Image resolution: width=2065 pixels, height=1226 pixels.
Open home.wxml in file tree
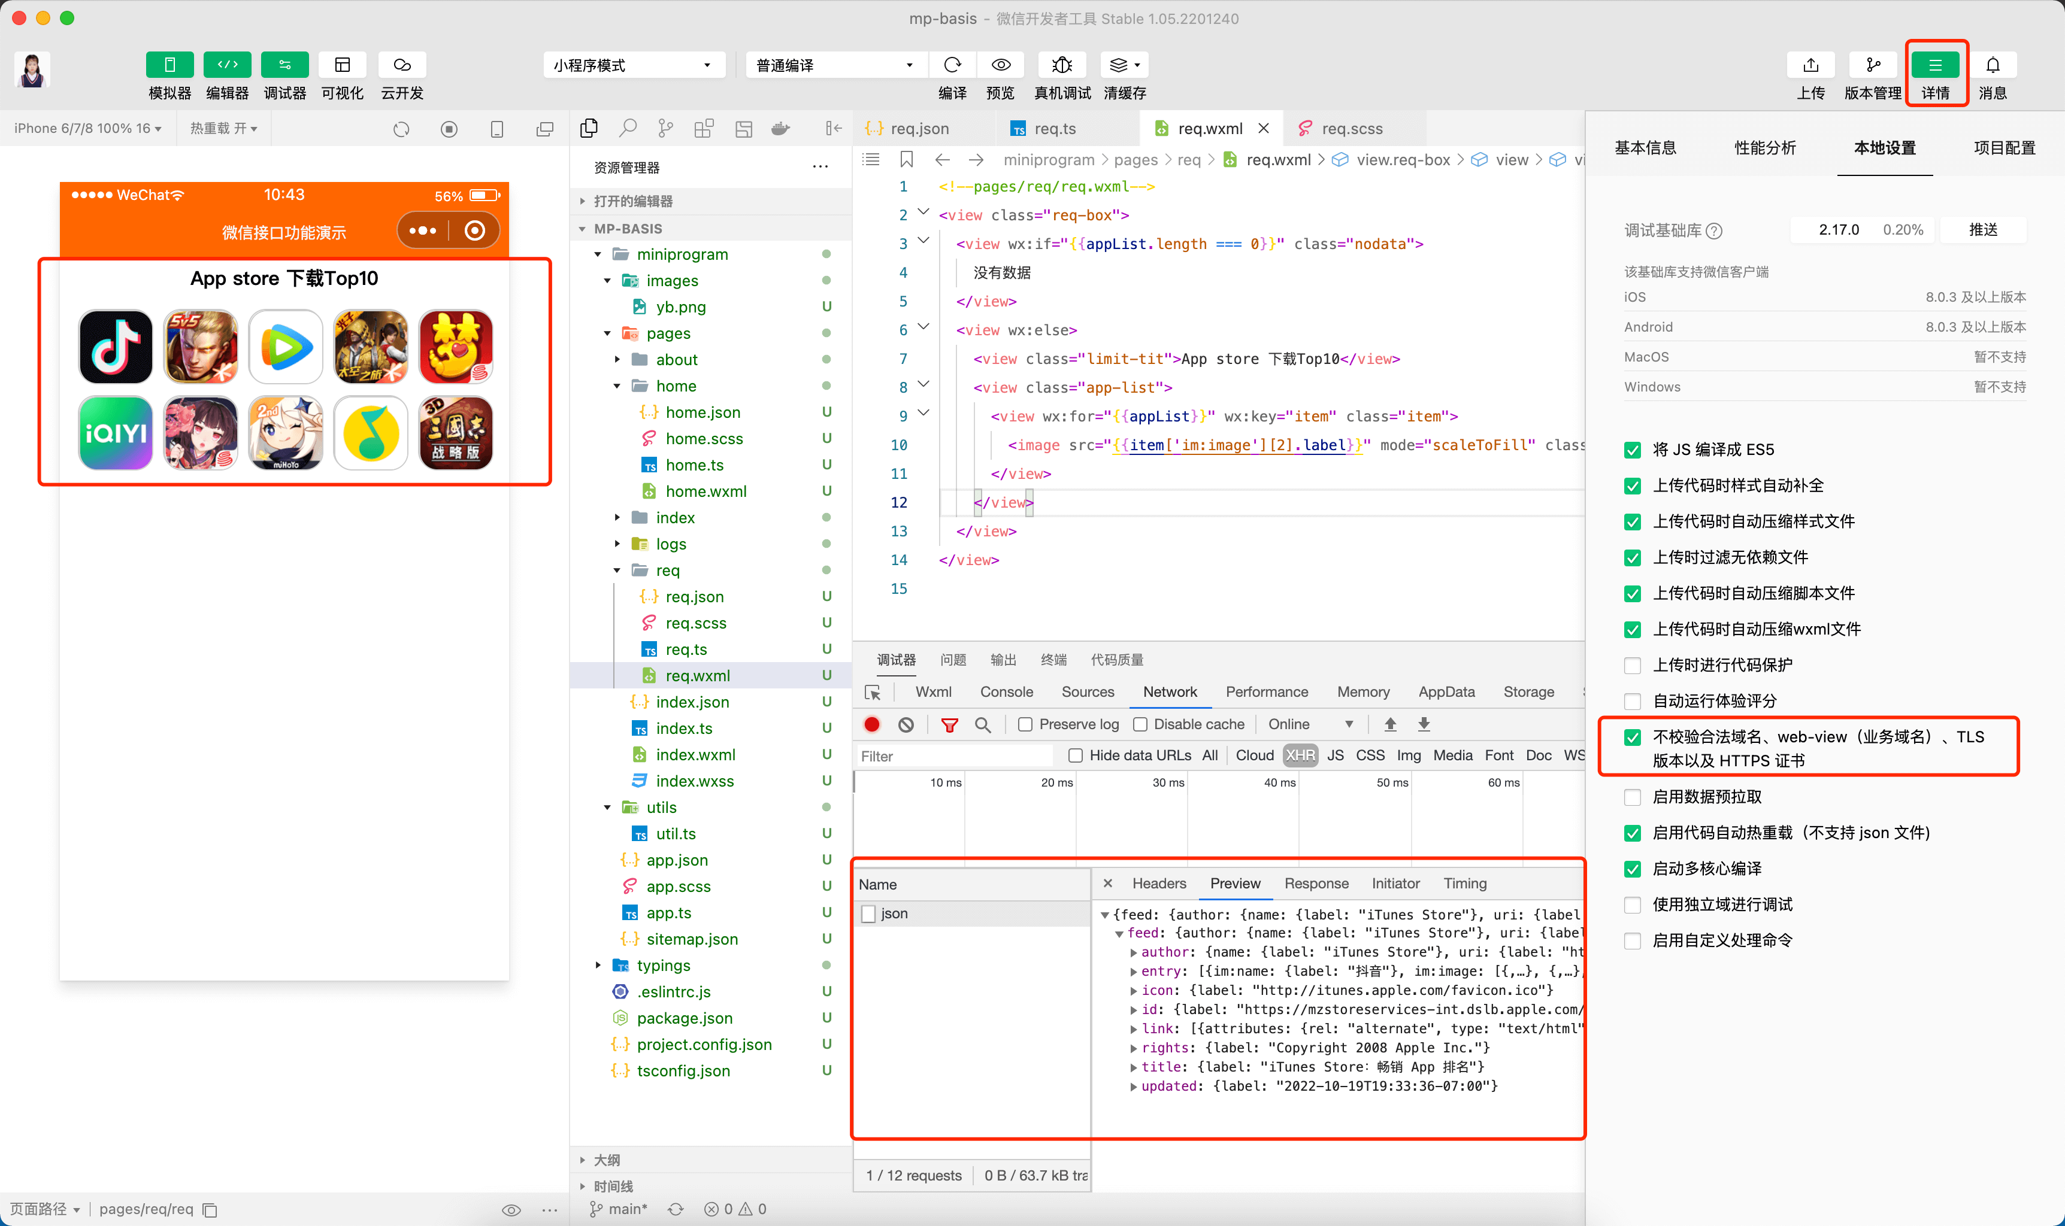coord(706,491)
